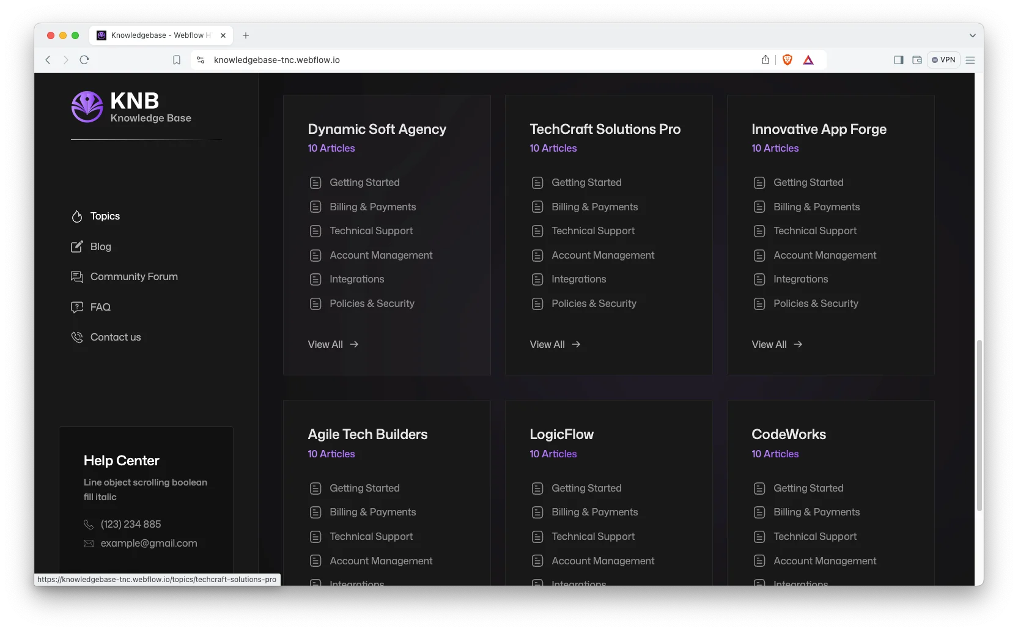Image resolution: width=1018 pixels, height=631 pixels.
Task: Click the Brave Shields lion icon
Action: pos(787,60)
